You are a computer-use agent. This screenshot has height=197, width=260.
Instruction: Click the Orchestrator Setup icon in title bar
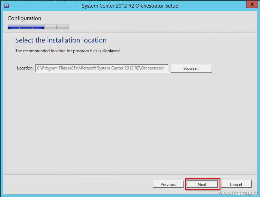pyautogui.click(x=7, y=6)
